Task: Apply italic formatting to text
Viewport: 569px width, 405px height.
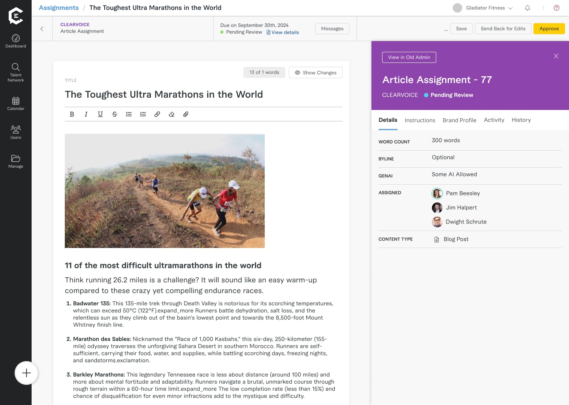Action: [x=86, y=114]
